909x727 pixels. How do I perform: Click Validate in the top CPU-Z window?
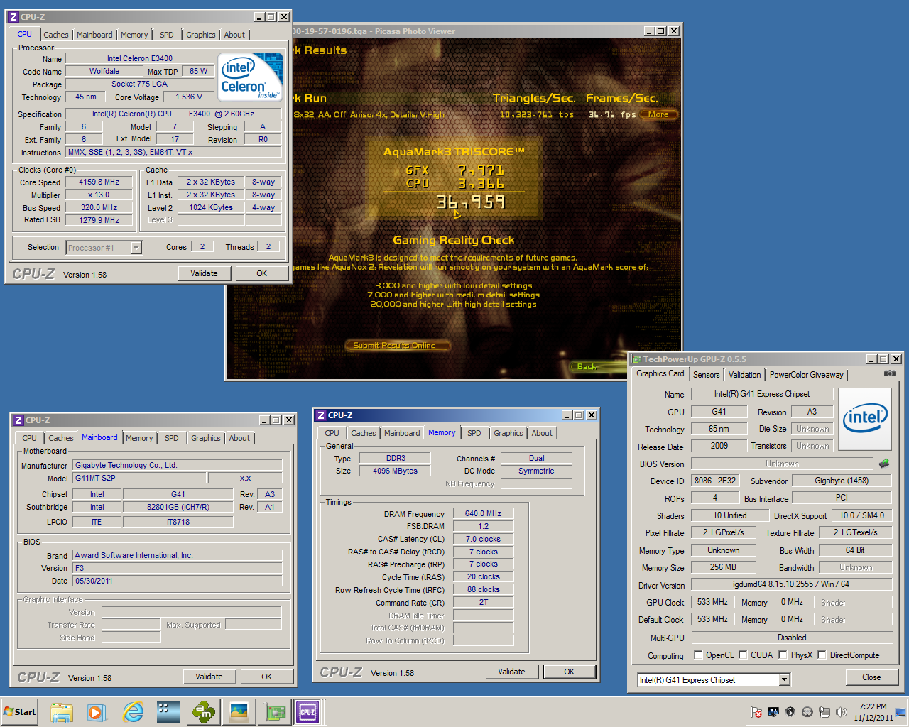pos(205,273)
